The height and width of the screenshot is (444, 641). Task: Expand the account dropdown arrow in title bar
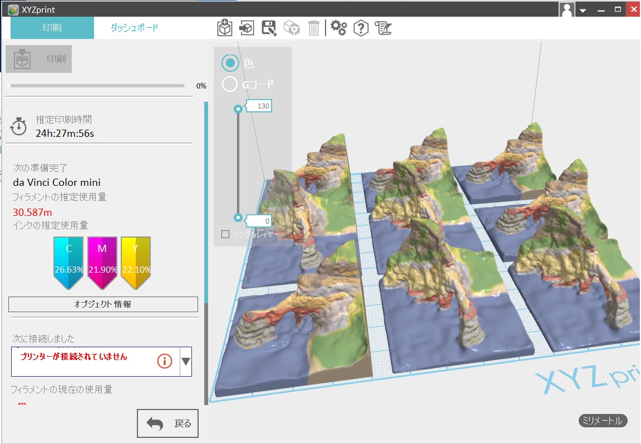point(583,11)
